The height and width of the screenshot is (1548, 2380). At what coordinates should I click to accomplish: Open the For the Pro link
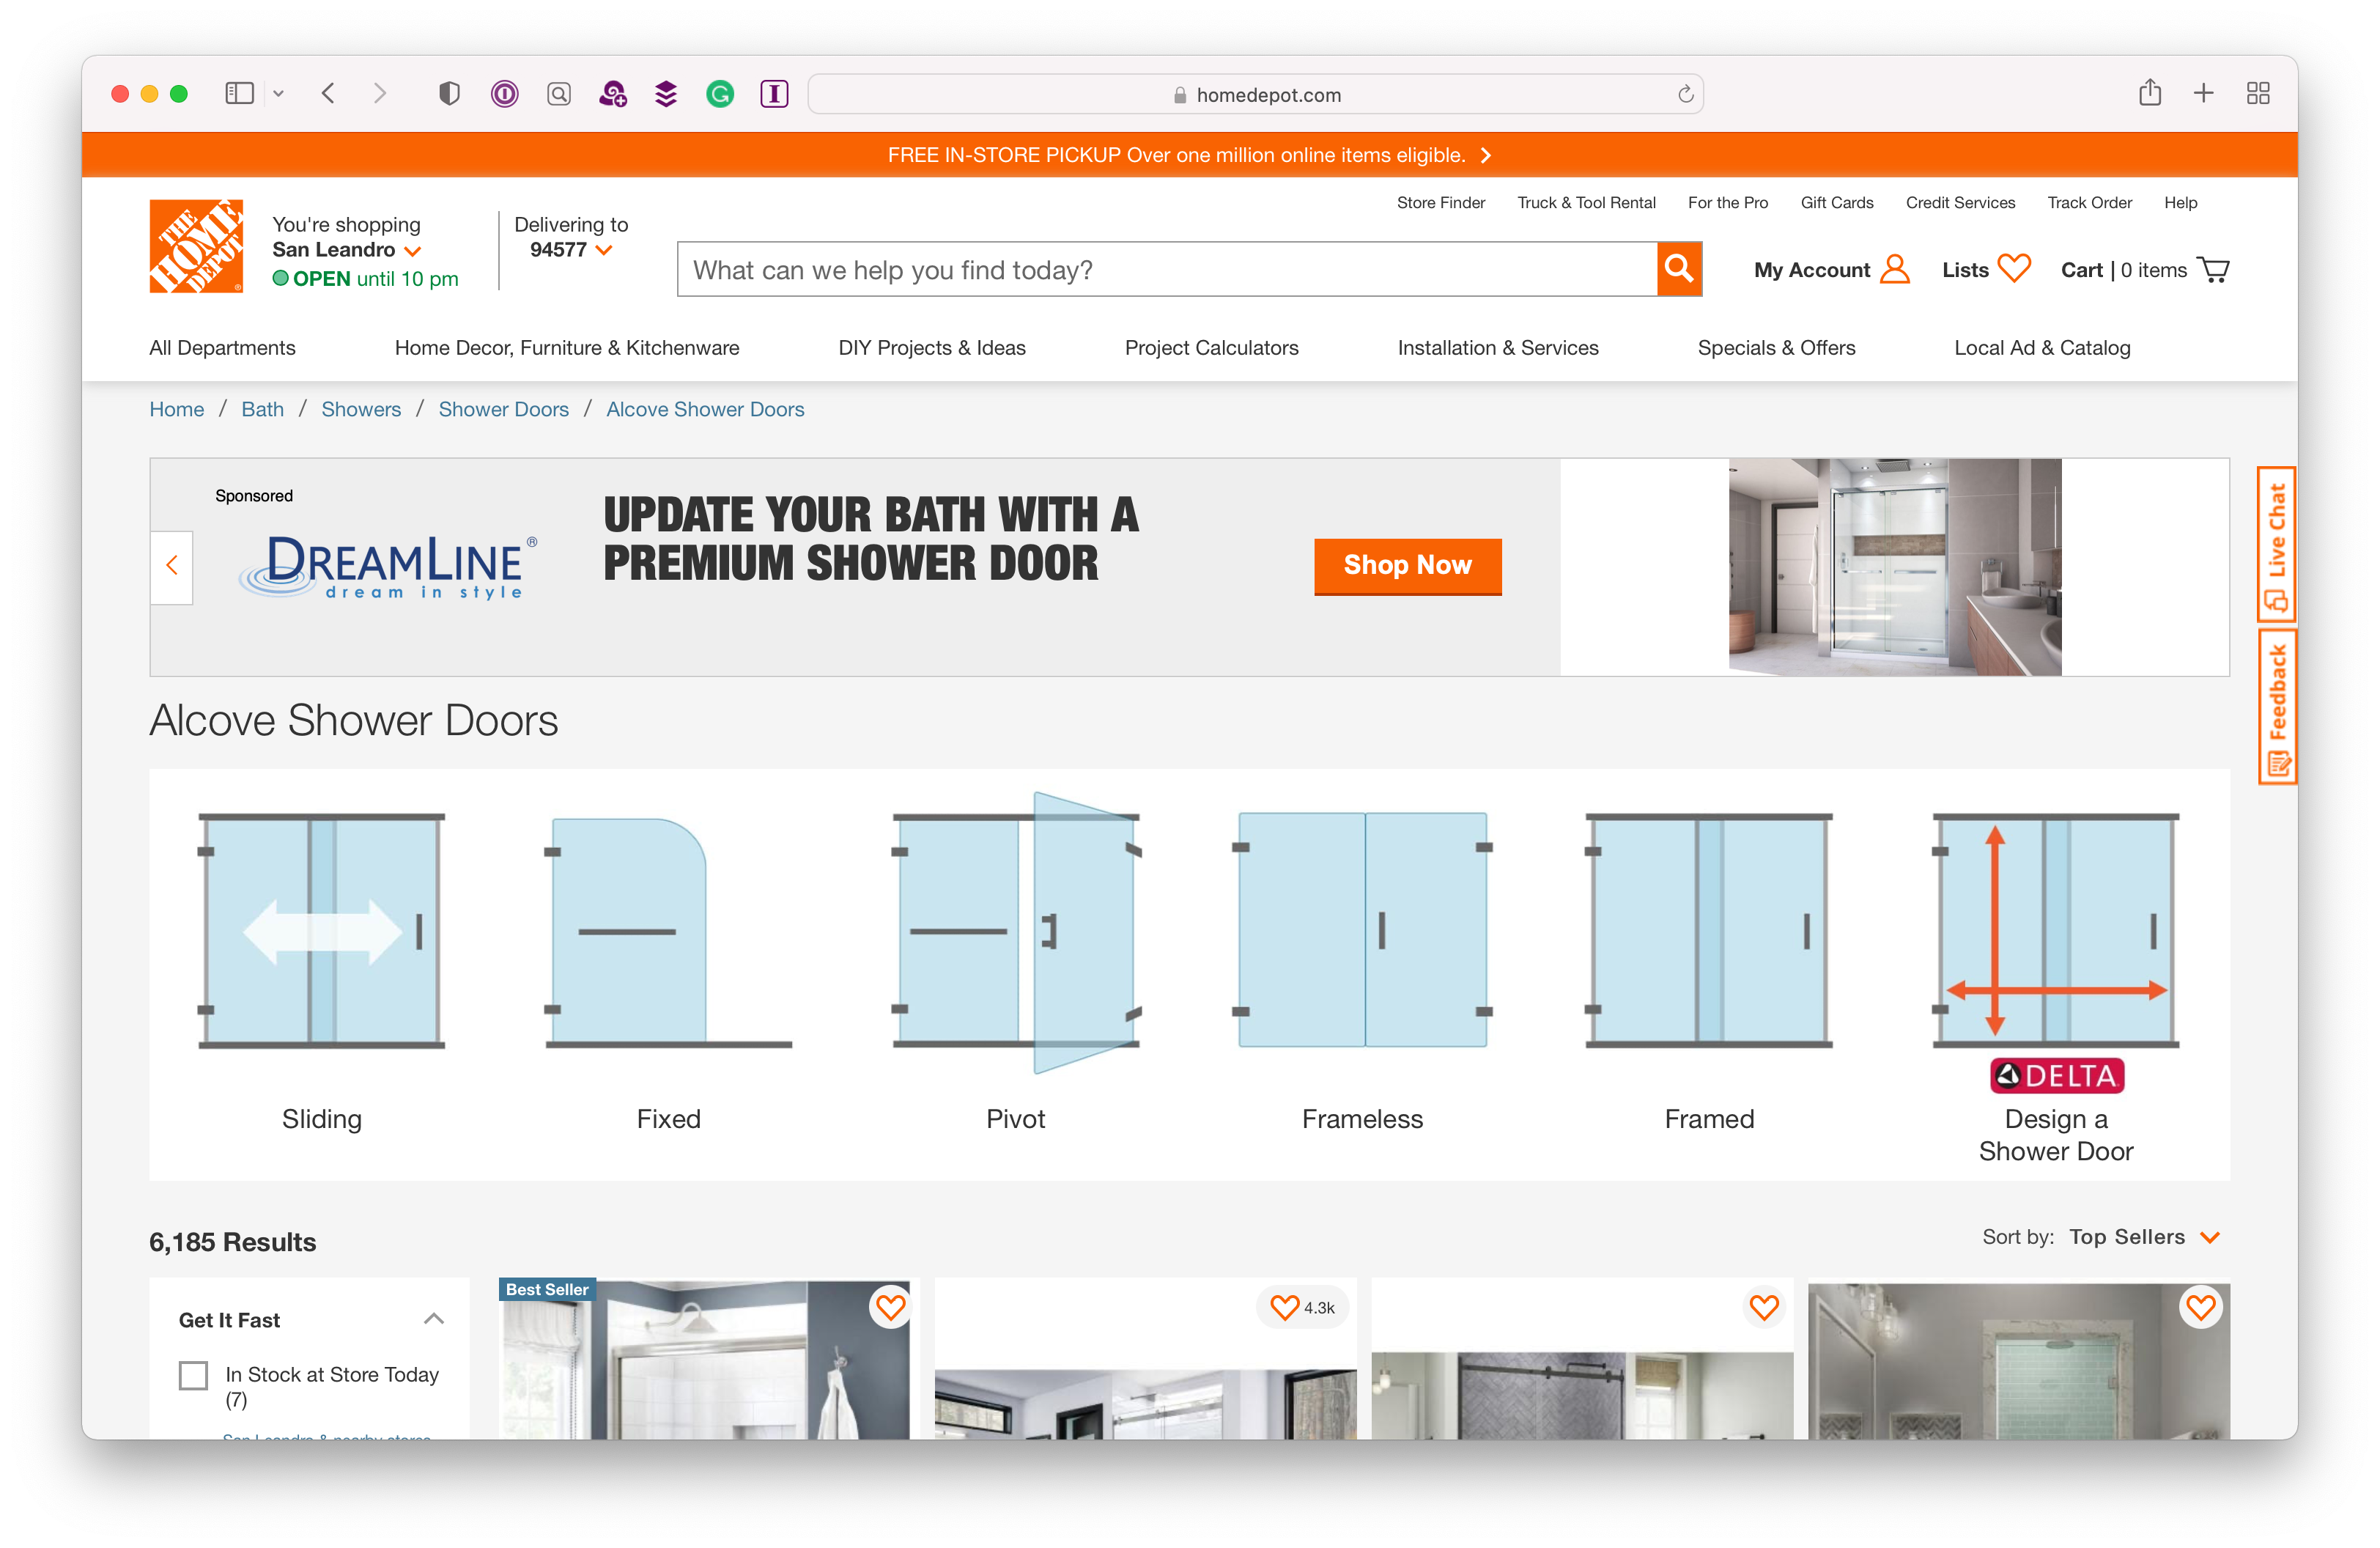[1727, 203]
